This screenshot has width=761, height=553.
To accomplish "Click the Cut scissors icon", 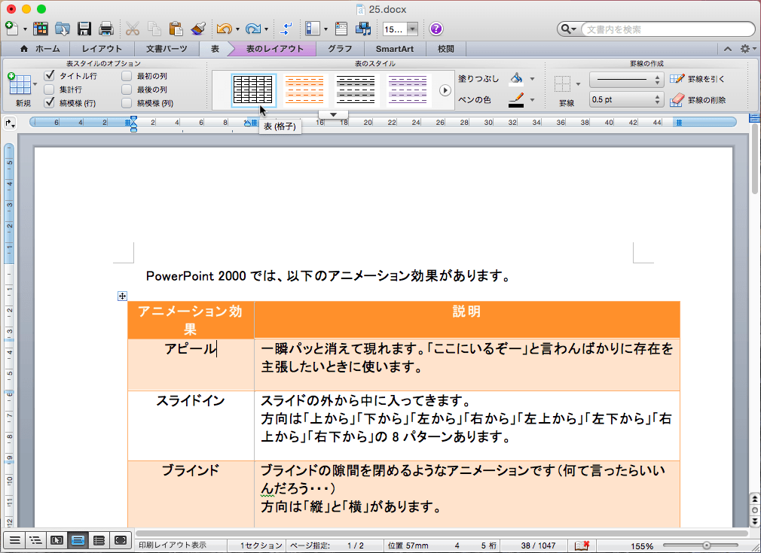I will point(133,29).
